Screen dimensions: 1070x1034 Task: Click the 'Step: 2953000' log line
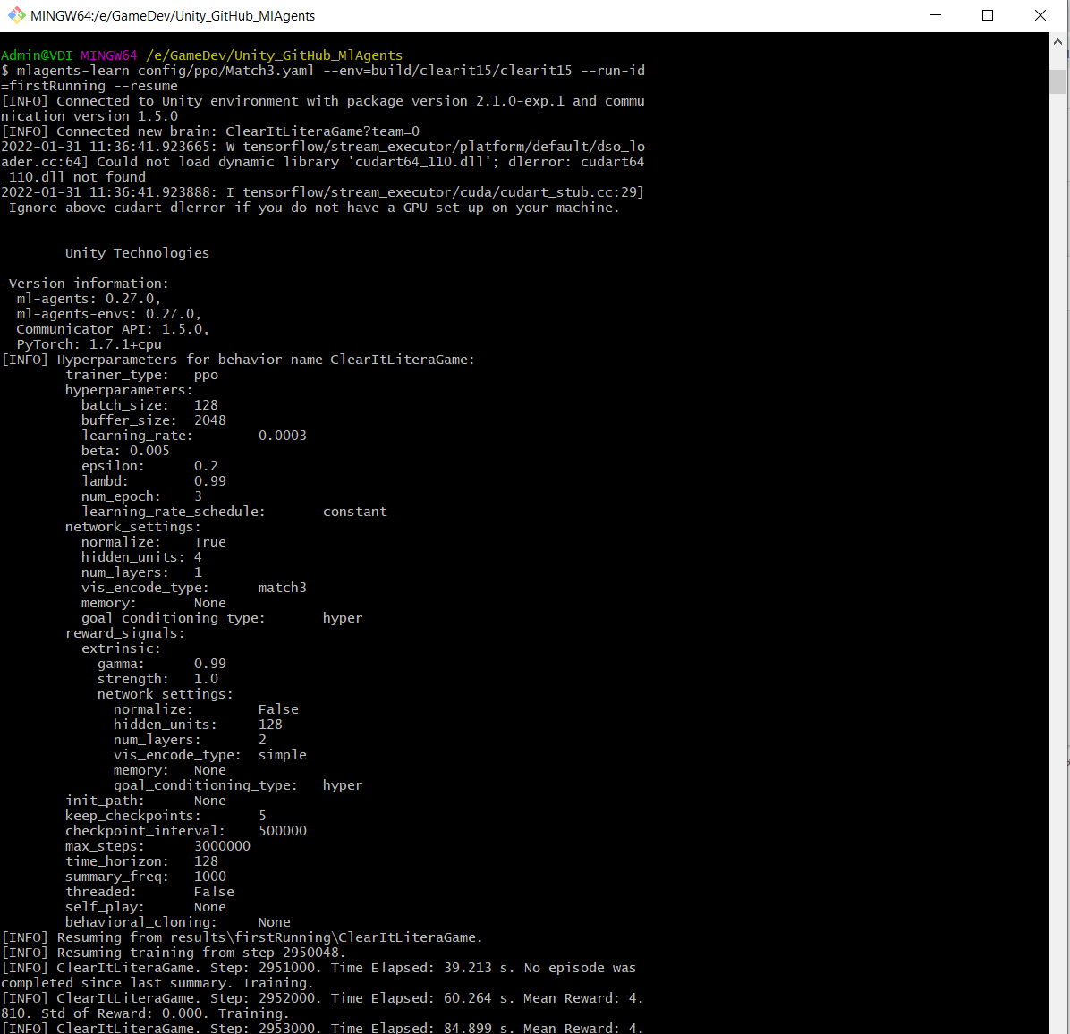pyautogui.click(x=323, y=1028)
